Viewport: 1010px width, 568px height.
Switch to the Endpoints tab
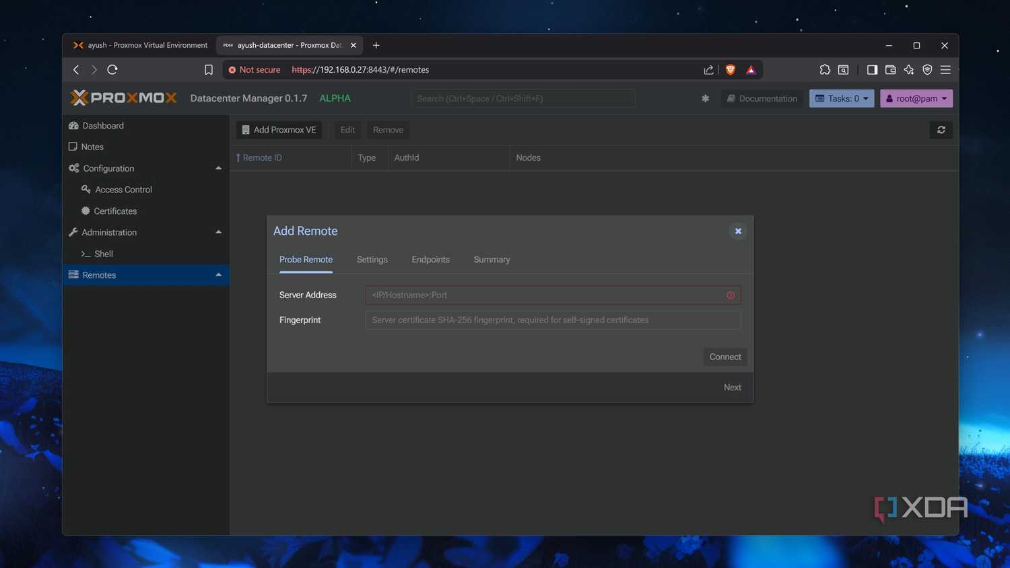tap(431, 260)
